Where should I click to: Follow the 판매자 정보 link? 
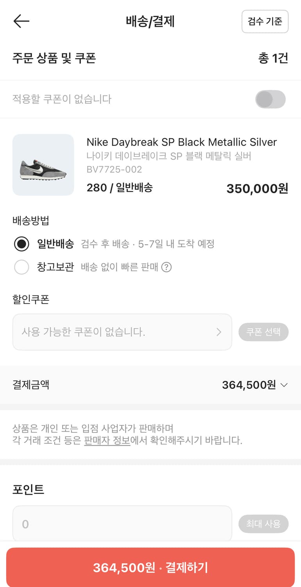(107, 440)
